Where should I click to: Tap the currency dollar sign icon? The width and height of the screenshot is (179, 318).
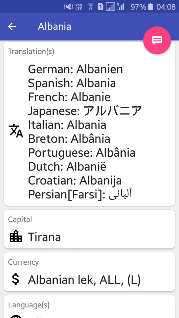point(16,279)
